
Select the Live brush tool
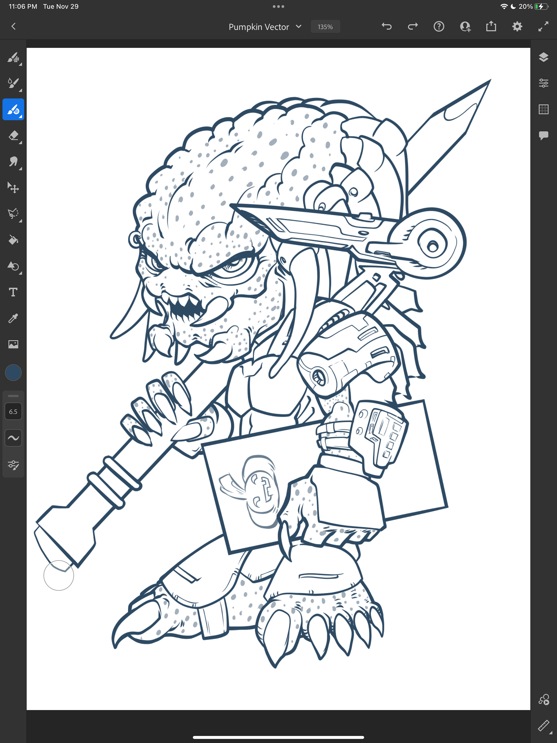tap(13, 83)
